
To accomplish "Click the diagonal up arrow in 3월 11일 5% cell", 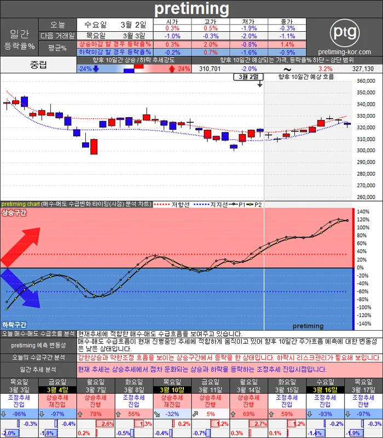I will tap(195, 414).
